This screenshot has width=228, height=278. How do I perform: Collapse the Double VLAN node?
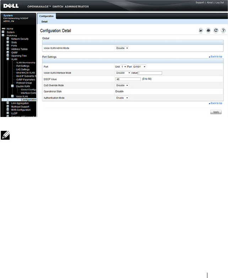pos(12,86)
